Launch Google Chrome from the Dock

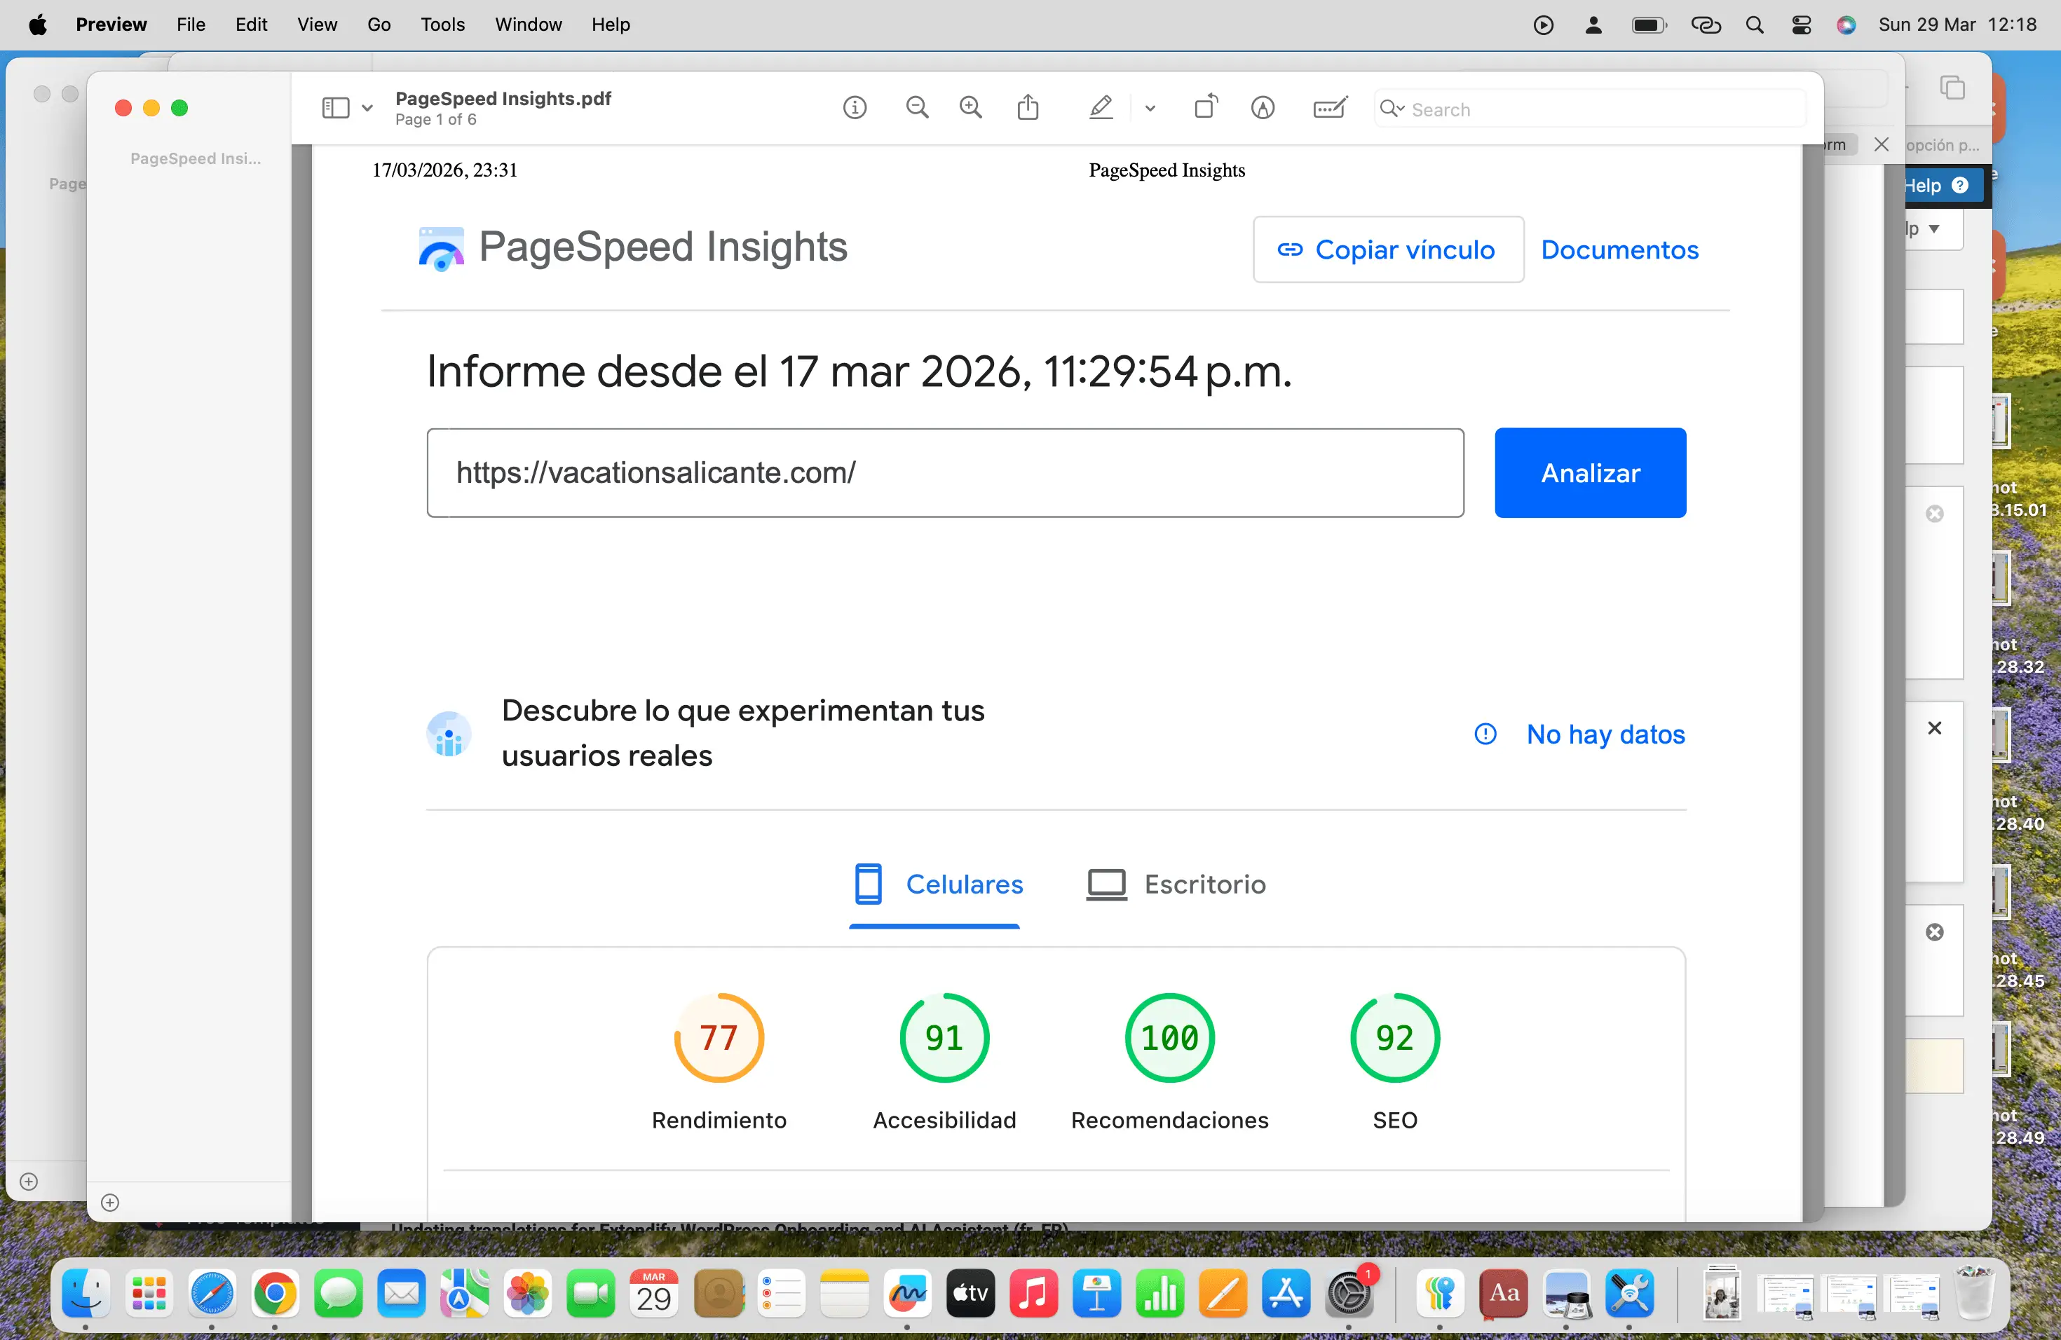coord(276,1293)
